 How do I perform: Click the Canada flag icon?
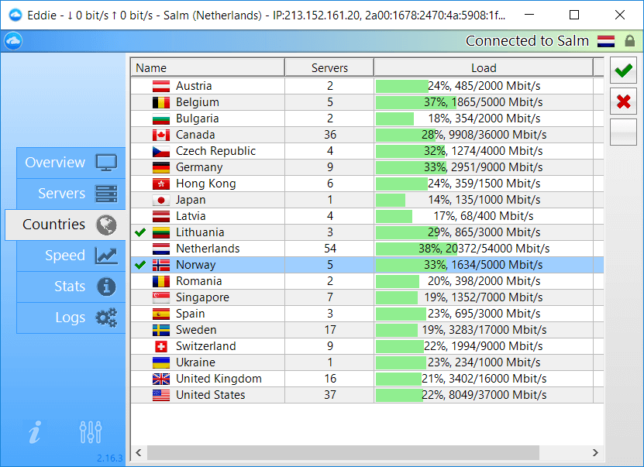161,135
